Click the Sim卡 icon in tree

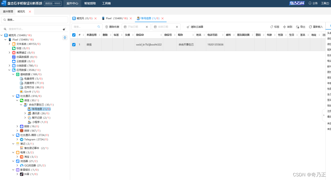tap(21, 92)
